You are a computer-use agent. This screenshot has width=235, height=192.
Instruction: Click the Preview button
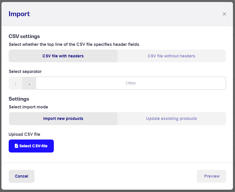(211, 176)
